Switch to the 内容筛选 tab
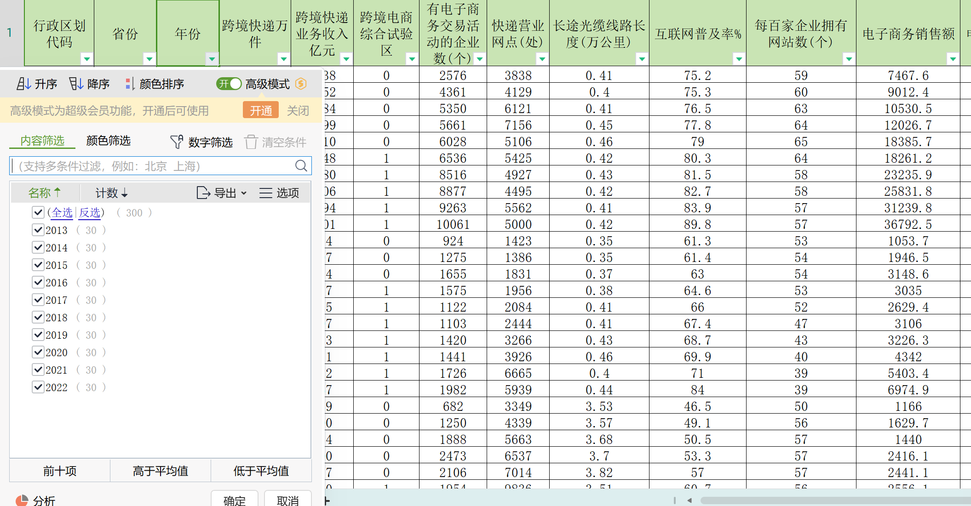 (42, 141)
